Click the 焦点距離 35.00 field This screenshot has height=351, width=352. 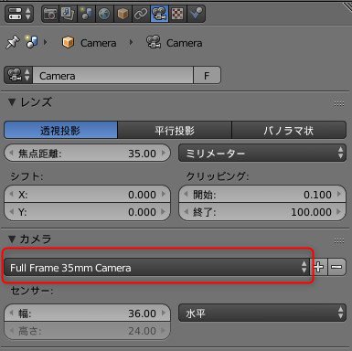click(87, 154)
